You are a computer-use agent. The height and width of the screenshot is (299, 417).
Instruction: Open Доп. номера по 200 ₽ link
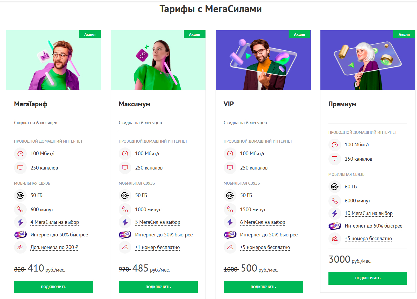tap(54, 247)
